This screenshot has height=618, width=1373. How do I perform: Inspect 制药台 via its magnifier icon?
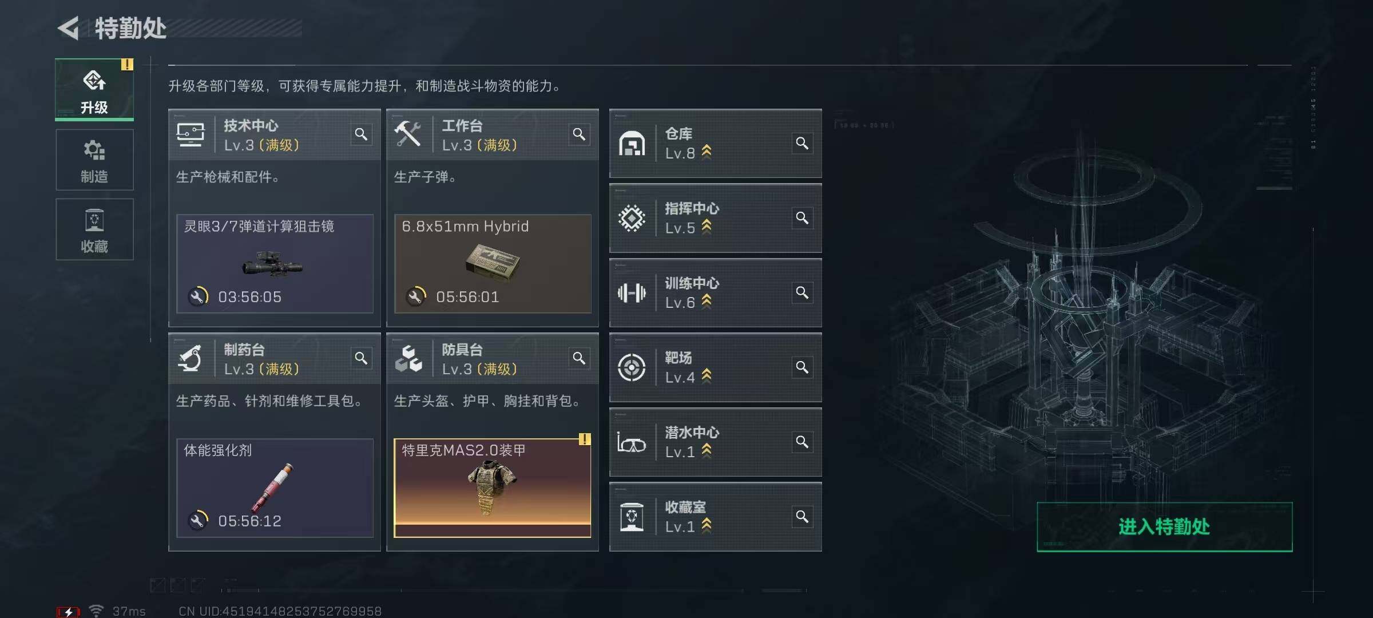click(361, 358)
